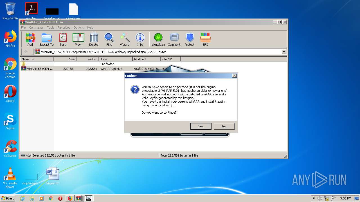
Task: Go up one folder level arrow
Action: pyautogui.click(x=26, y=52)
